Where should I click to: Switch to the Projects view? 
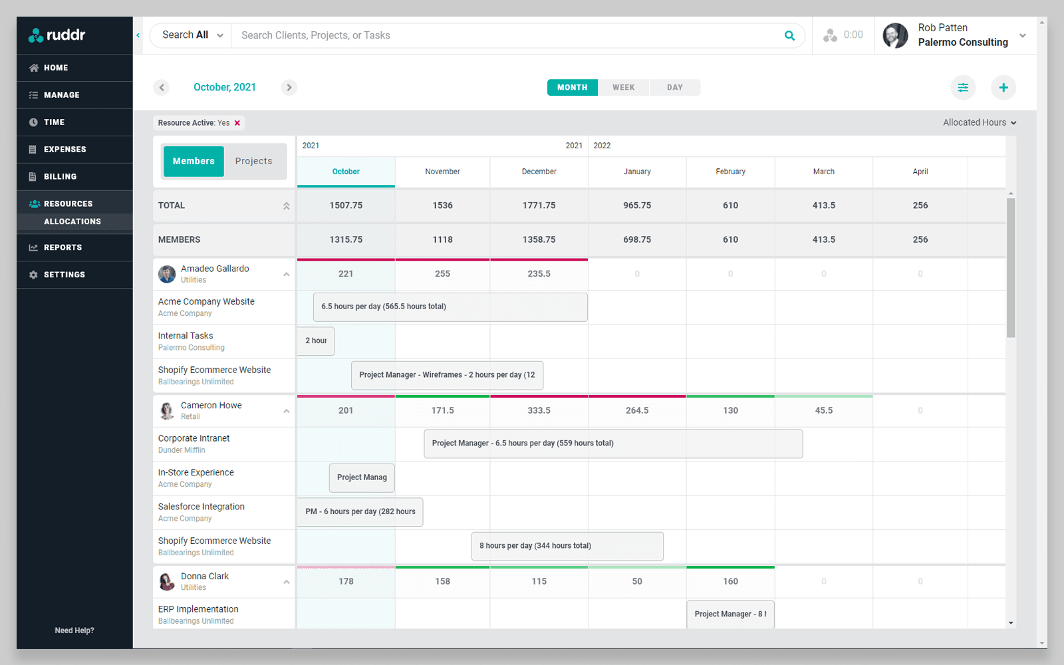pyautogui.click(x=253, y=161)
